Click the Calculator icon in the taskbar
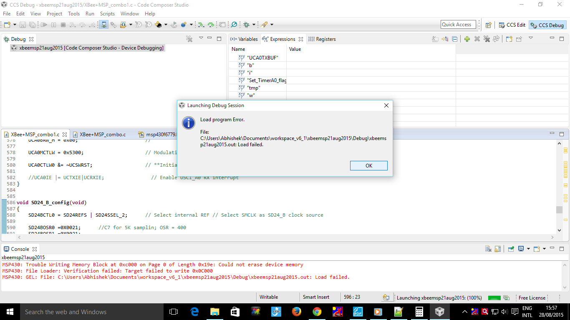This screenshot has height=320, width=570. pos(419,312)
